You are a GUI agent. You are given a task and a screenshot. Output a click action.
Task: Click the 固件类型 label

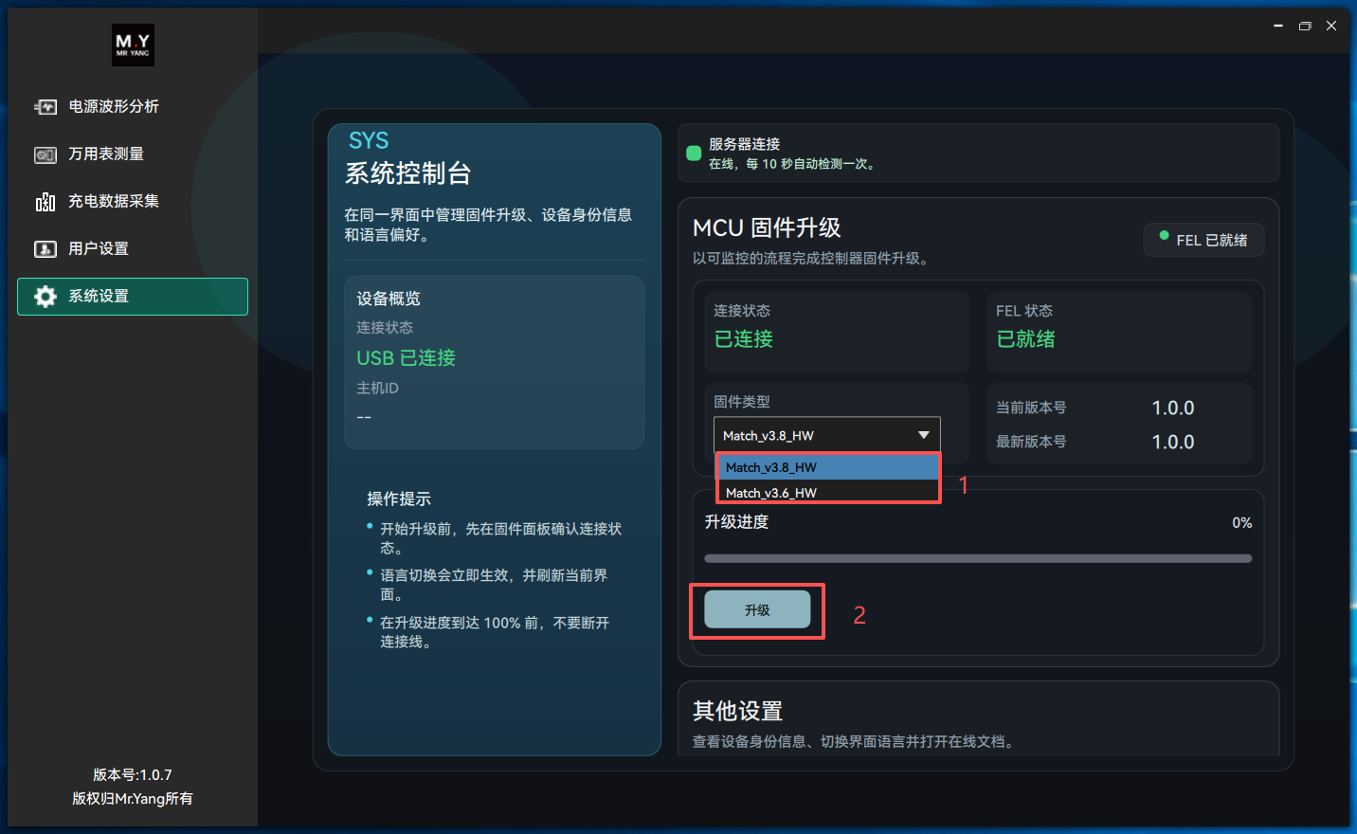click(742, 402)
